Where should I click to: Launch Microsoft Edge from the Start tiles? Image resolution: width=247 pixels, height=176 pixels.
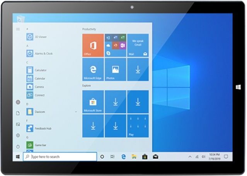pyautogui.click(x=93, y=70)
